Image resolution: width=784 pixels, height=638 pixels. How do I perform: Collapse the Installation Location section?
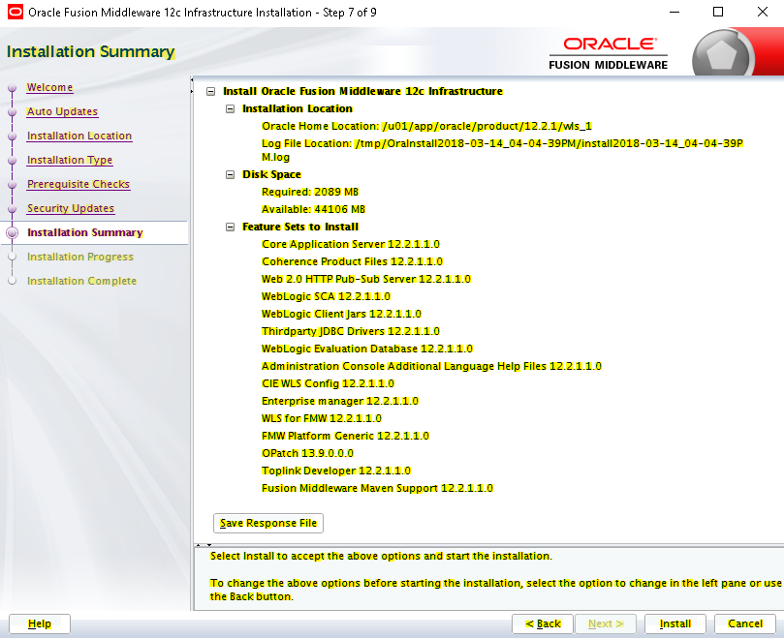(230, 108)
